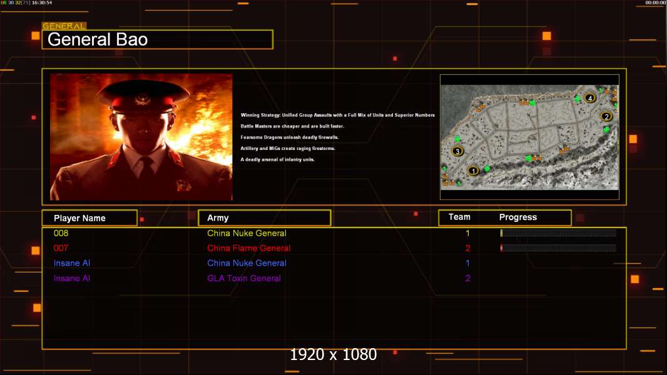667x375 pixels.
Task: Click start position marker 3 on minimap
Action: pyautogui.click(x=457, y=151)
